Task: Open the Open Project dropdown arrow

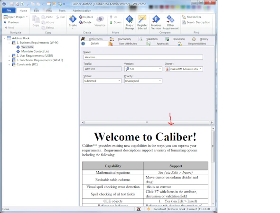Action: pos(27,17)
